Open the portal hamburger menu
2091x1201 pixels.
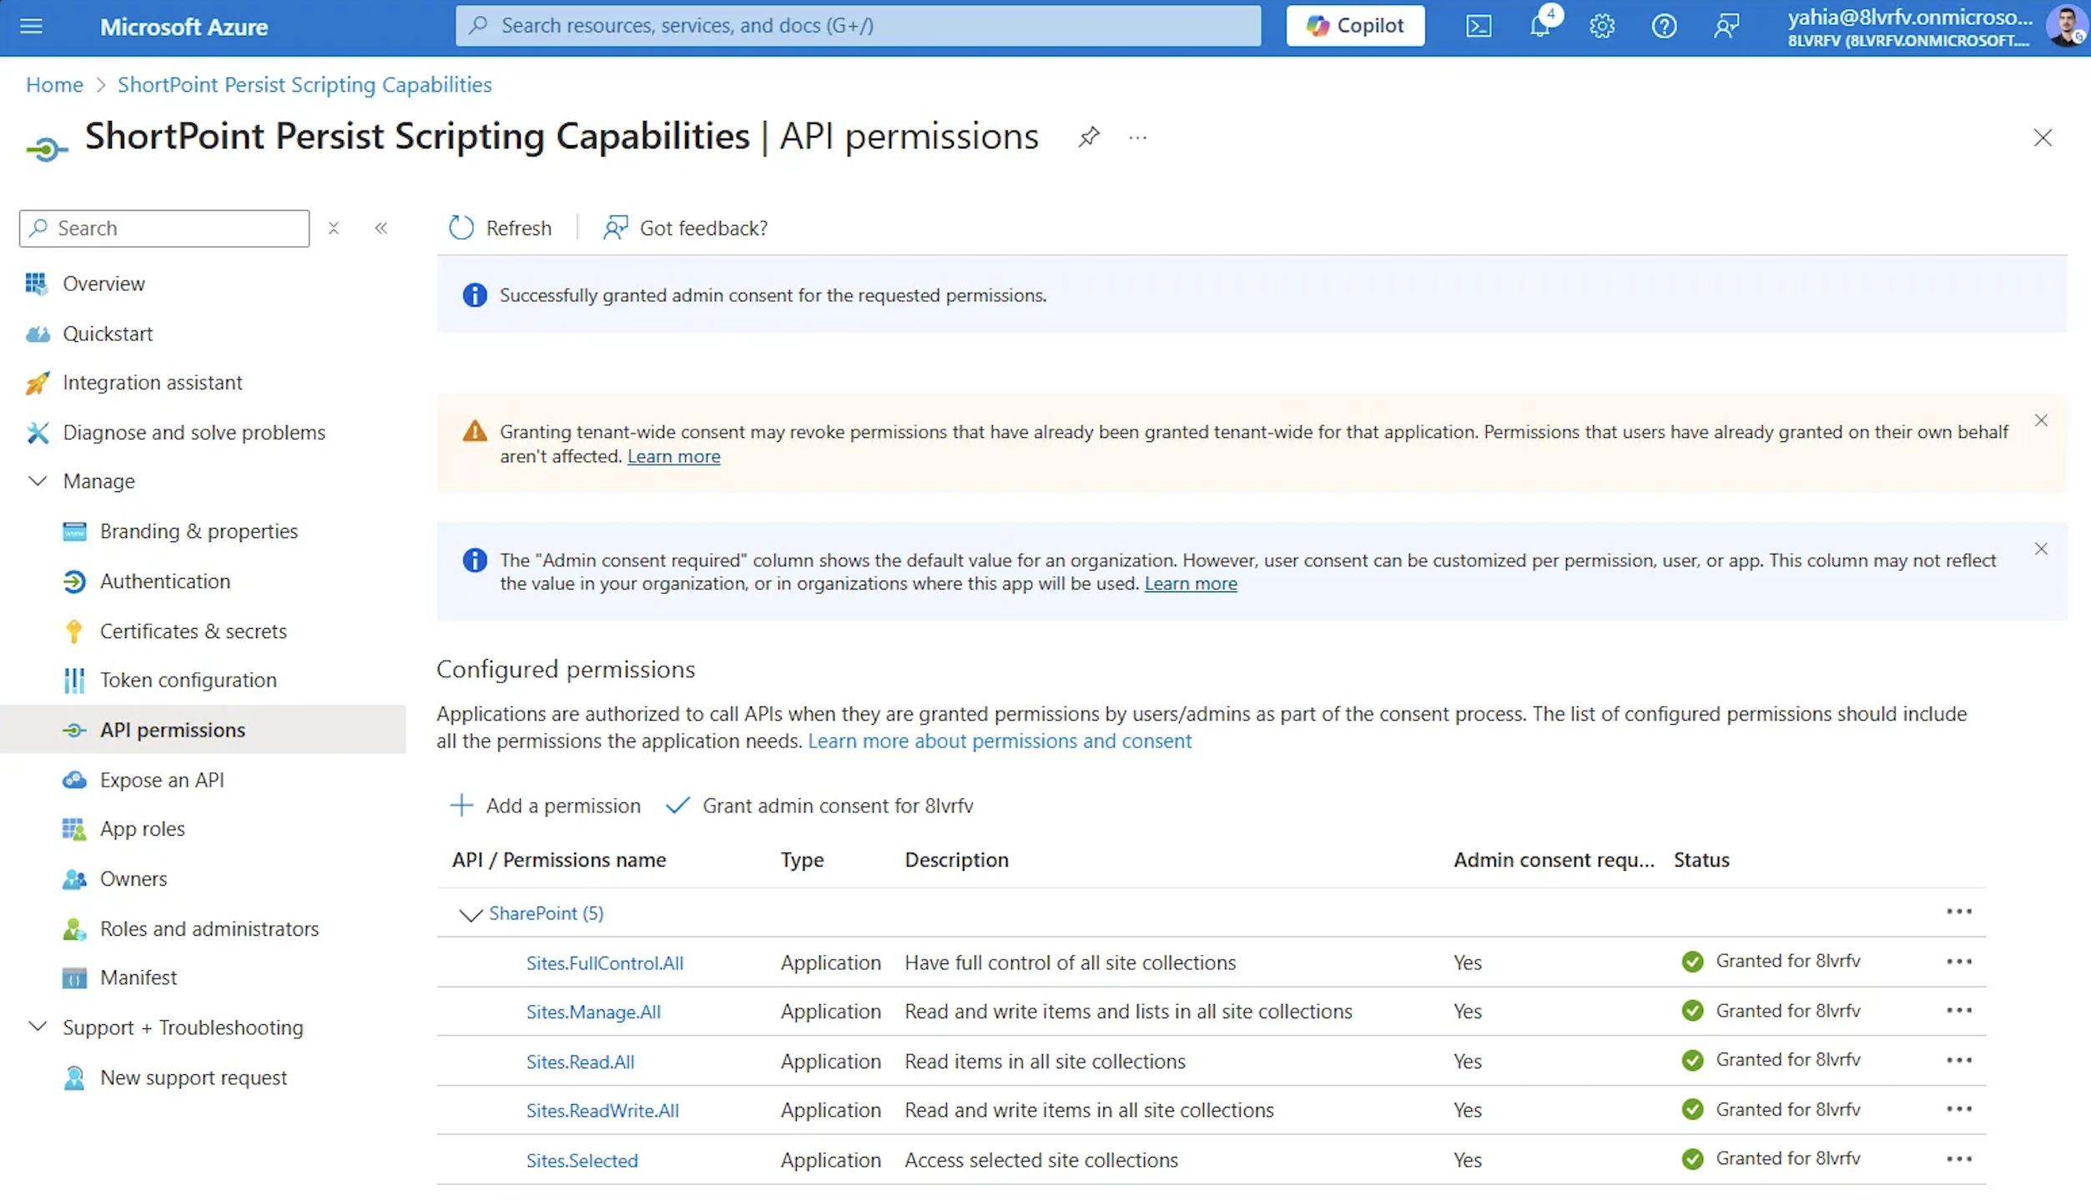pos(31,26)
